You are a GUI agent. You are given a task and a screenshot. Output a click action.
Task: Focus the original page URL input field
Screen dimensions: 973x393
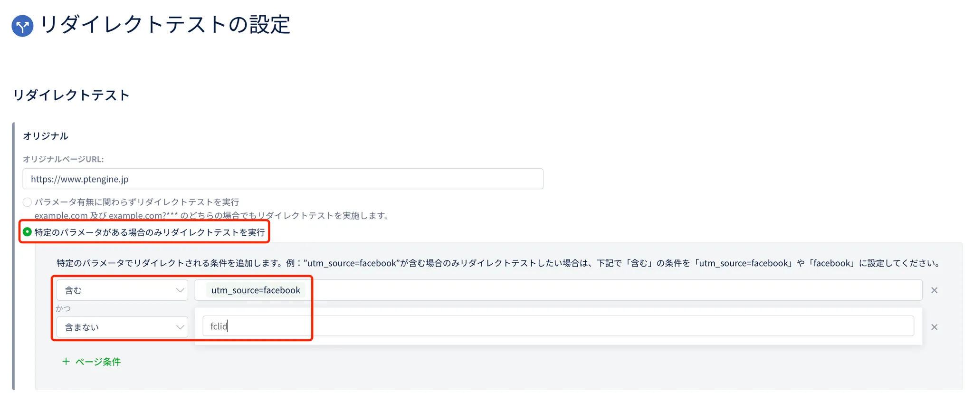pos(283,179)
